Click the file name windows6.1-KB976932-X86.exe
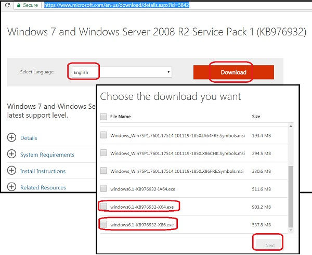 [x=142, y=225]
